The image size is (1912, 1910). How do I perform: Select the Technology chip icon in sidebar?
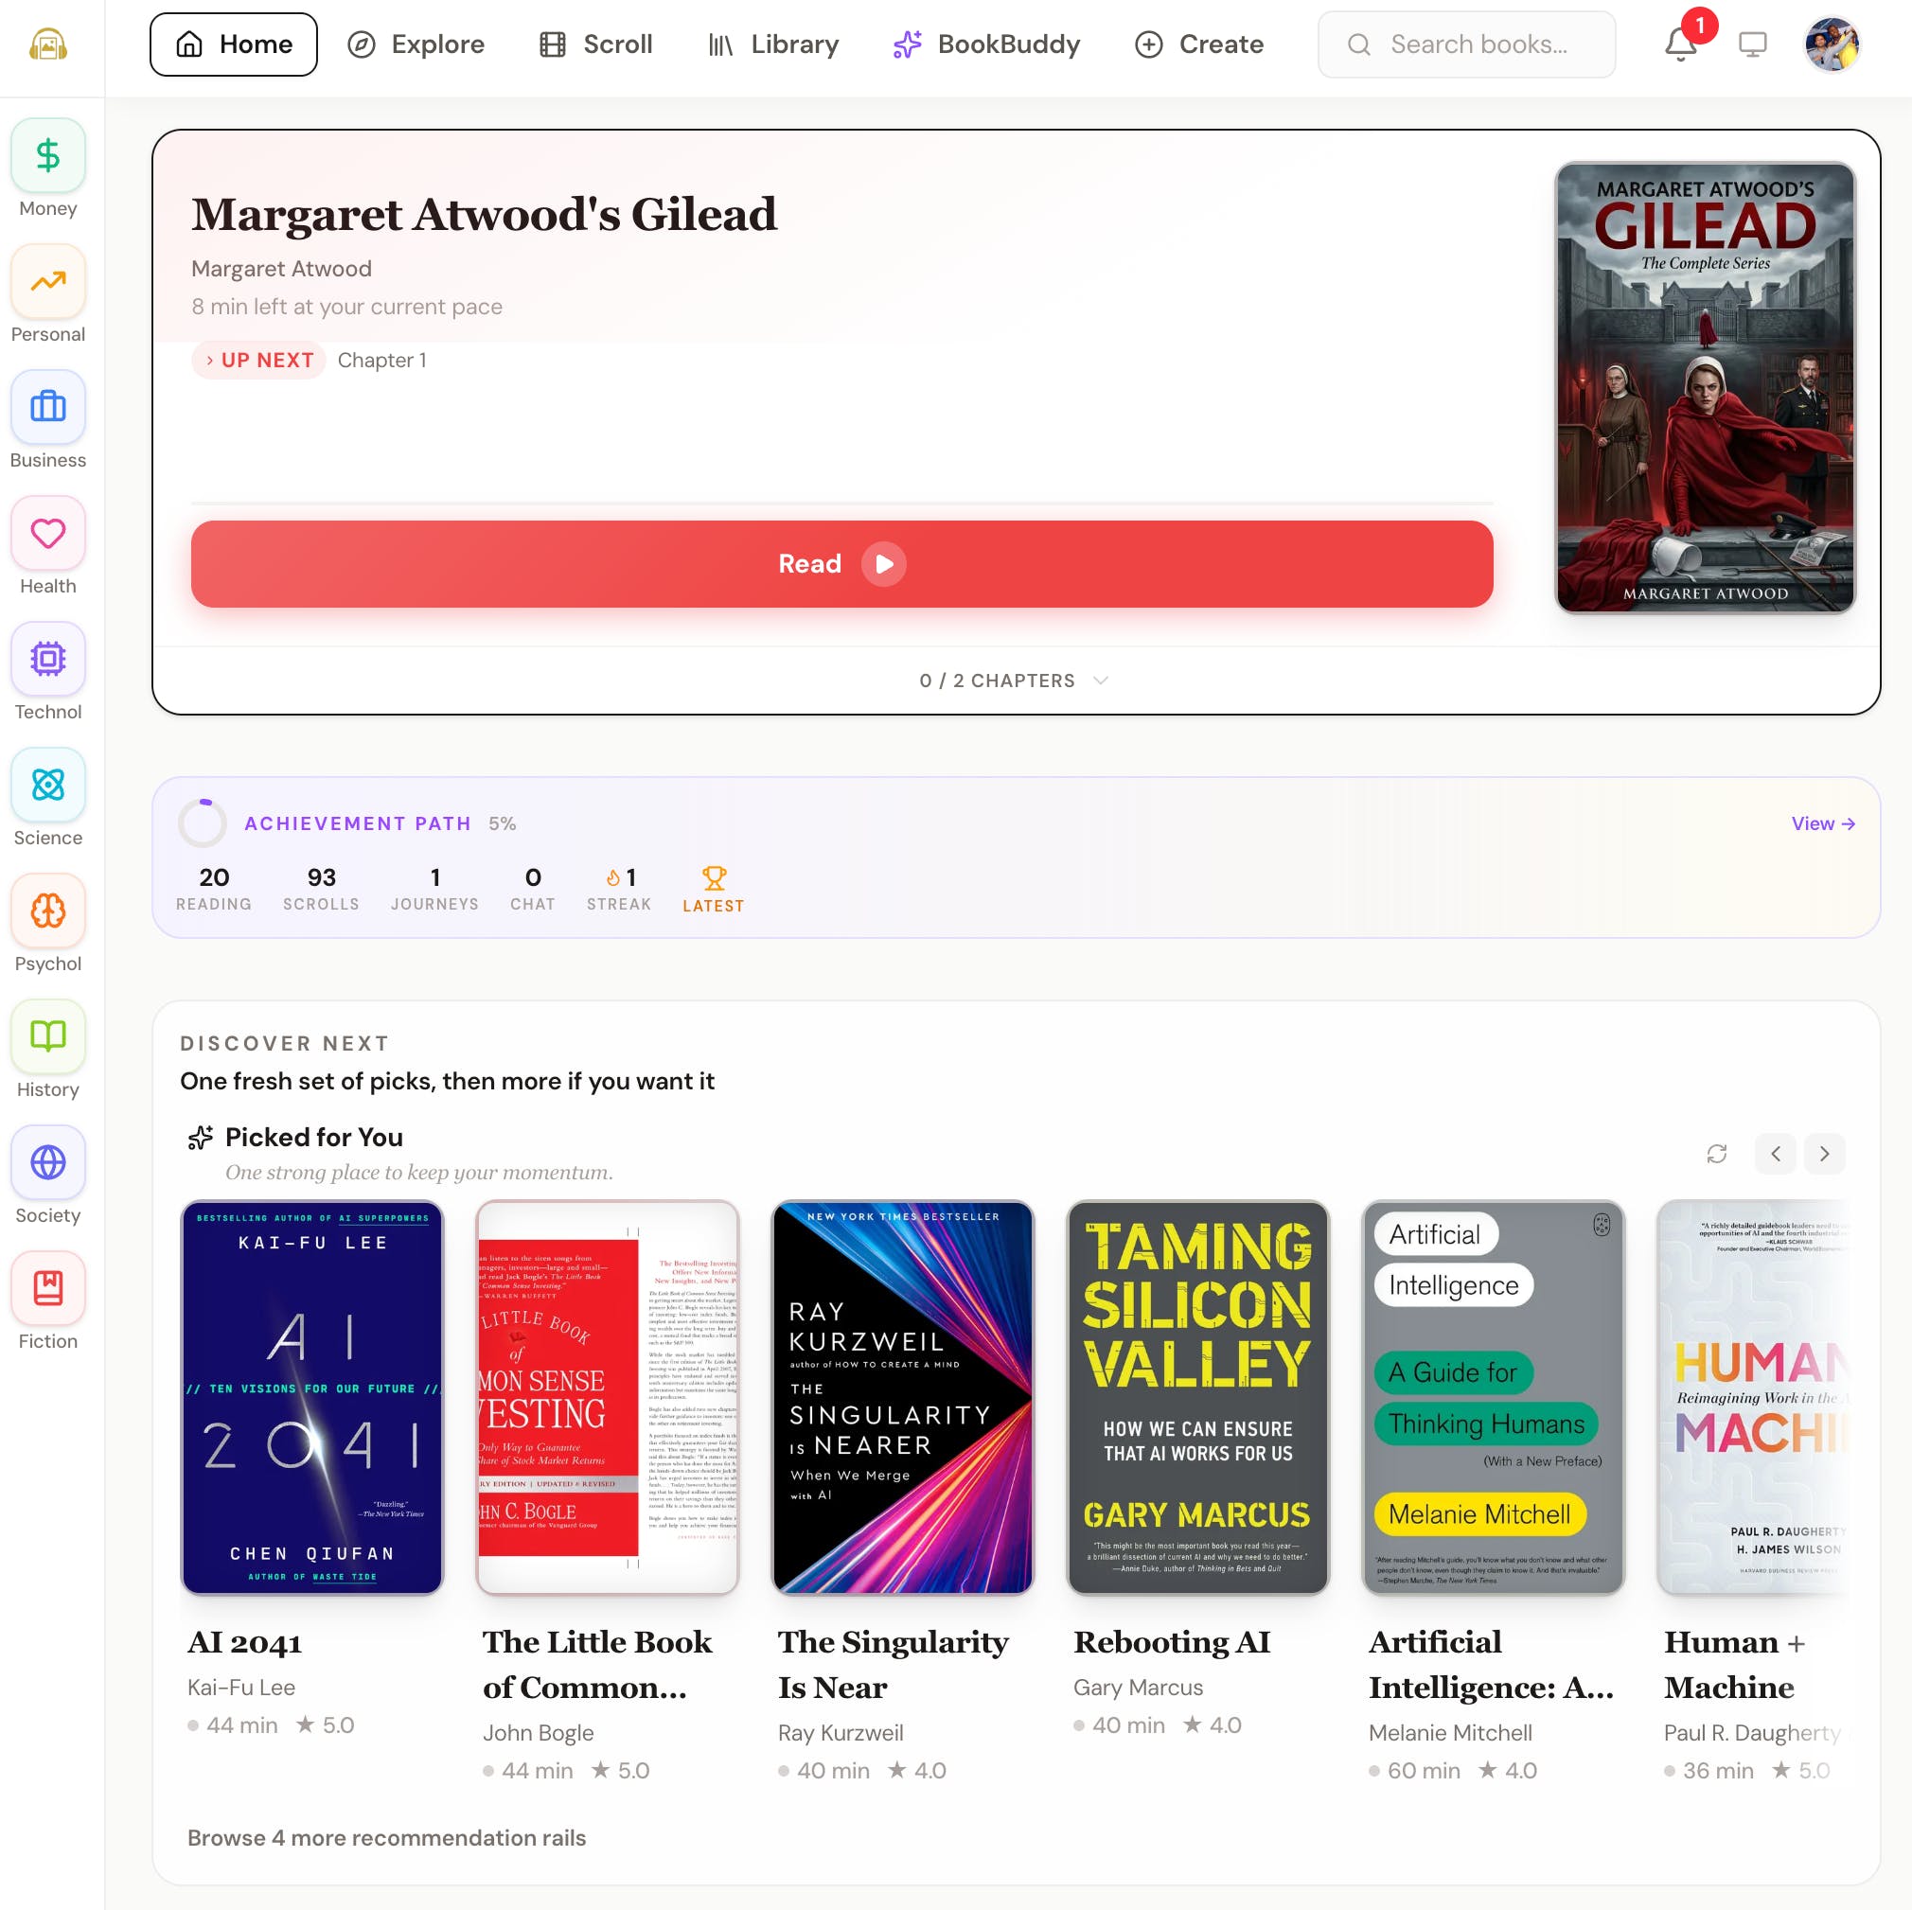coord(47,659)
